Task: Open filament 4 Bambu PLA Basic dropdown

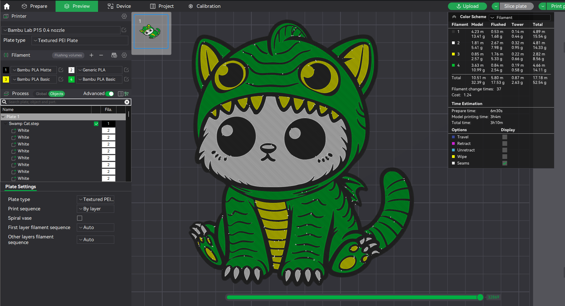Action: coord(99,79)
